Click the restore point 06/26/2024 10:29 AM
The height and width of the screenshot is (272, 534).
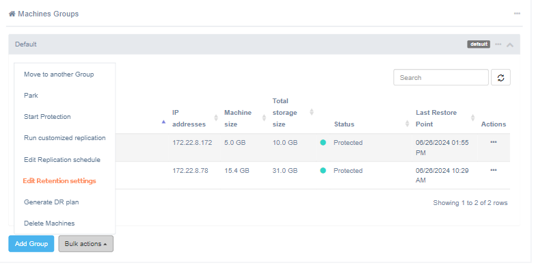click(442, 176)
